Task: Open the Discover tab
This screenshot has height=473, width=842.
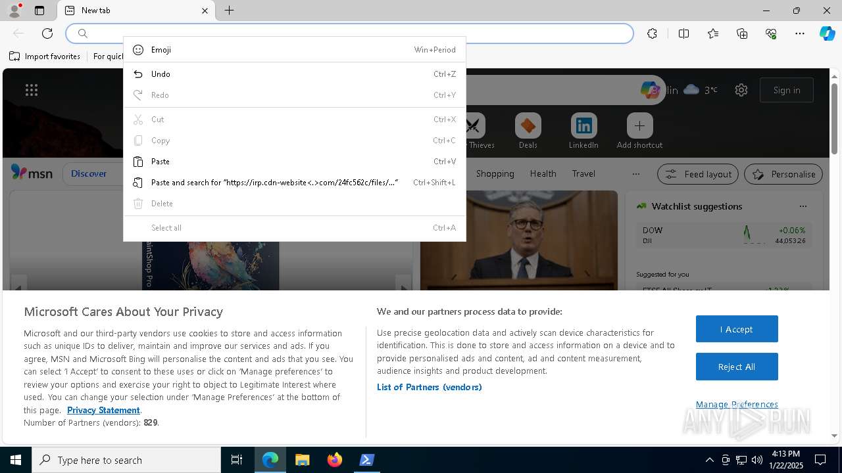Action: point(89,173)
